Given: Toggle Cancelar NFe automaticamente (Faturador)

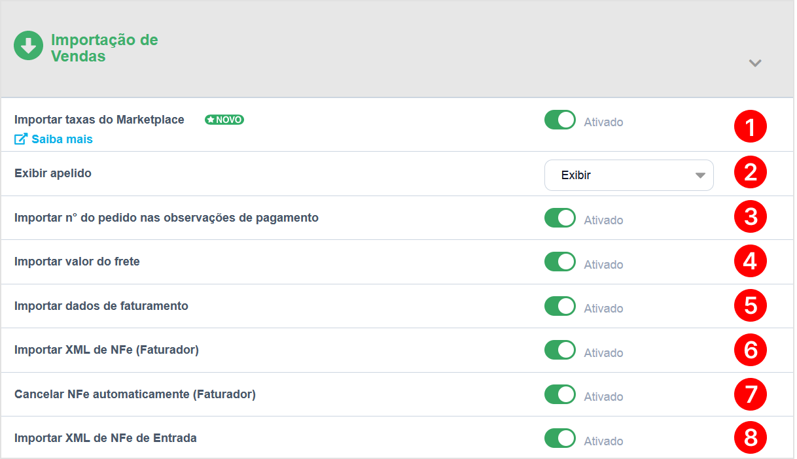Looking at the screenshot, I should (x=560, y=394).
